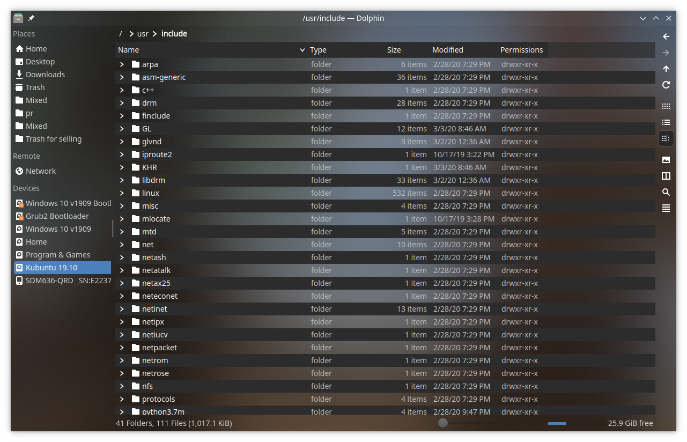The width and height of the screenshot is (687, 442).
Task: Click the folder icon of the netinet row
Action: pyautogui.click(x=135, y=309)
